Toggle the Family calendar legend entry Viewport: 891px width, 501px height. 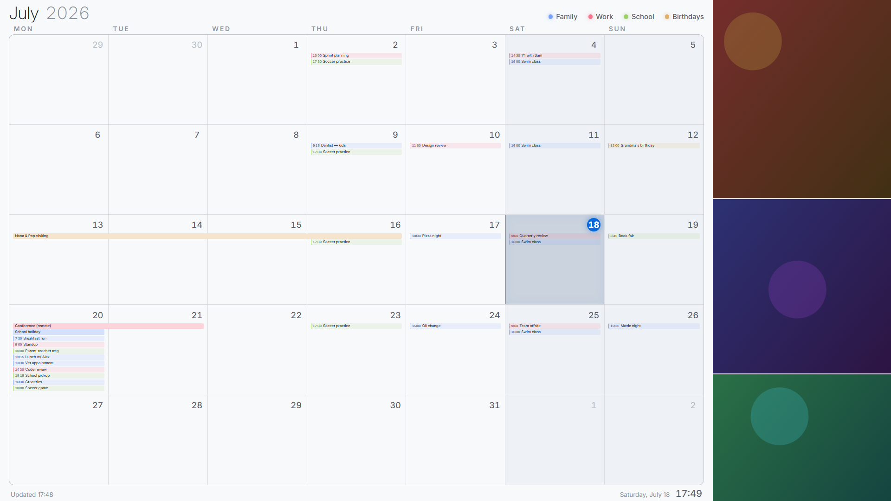click(x=562, y=17)
